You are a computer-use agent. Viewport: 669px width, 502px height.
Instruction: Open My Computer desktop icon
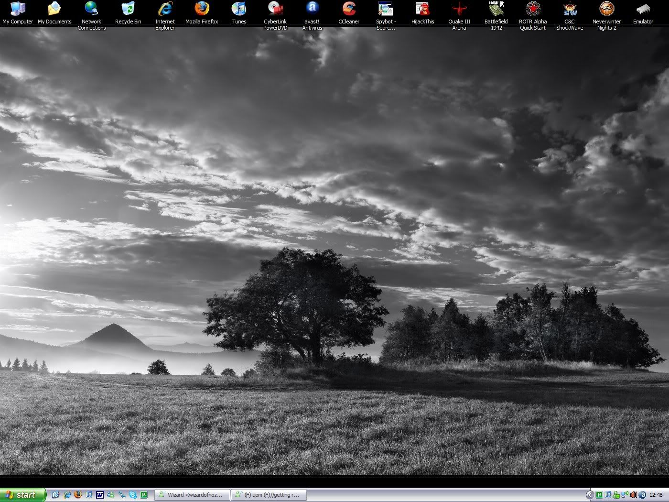click(18, 13)
